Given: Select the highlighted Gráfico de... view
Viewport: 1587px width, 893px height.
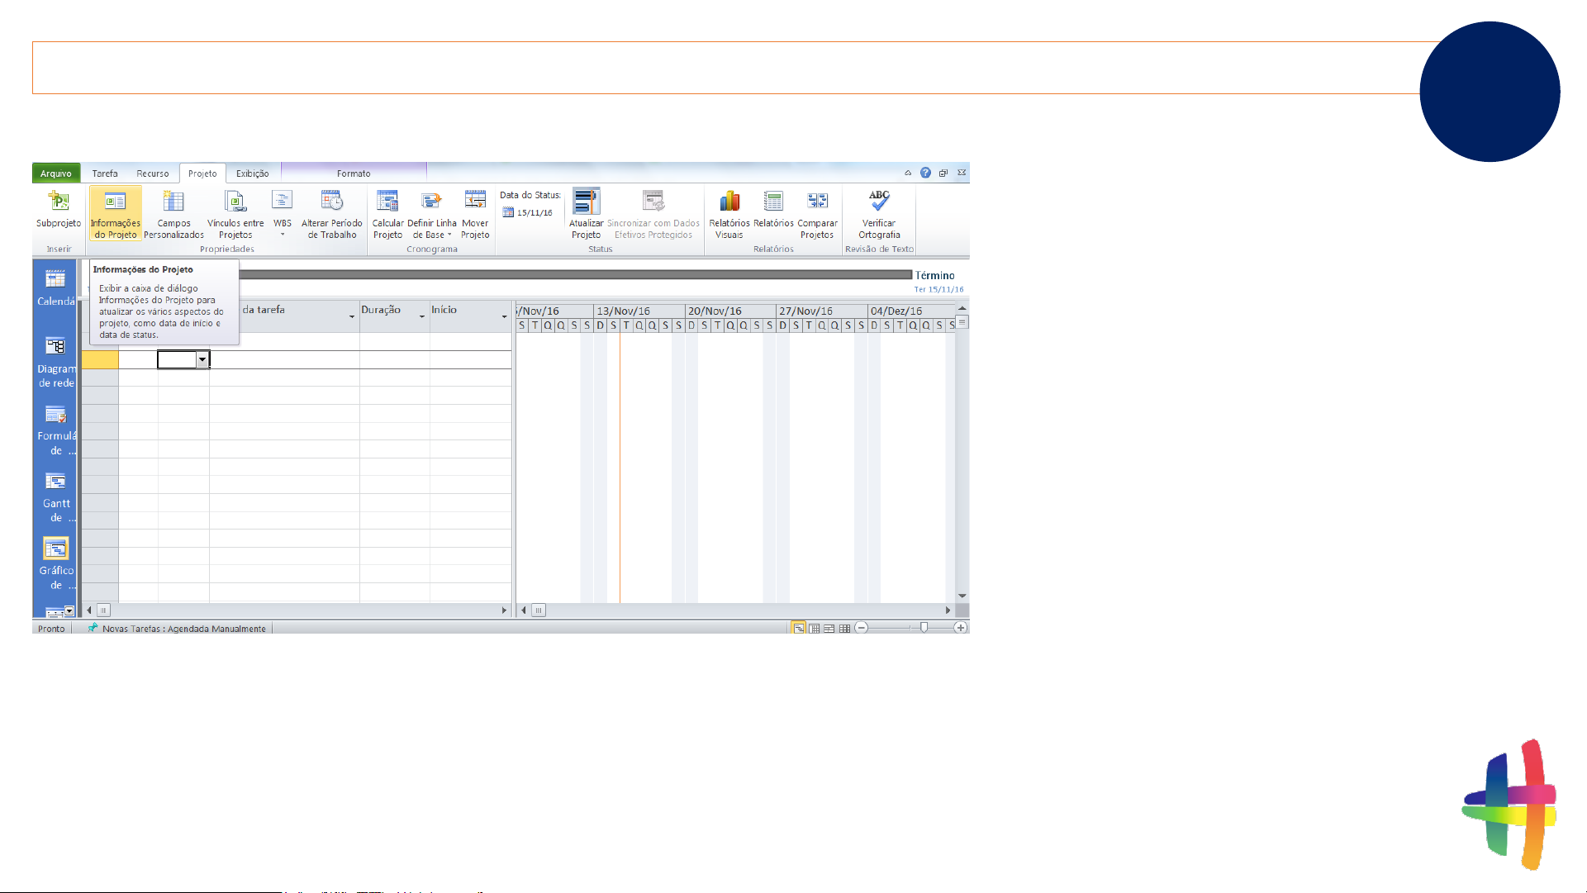Looking at the screenshot, I should tap(55, 564).
